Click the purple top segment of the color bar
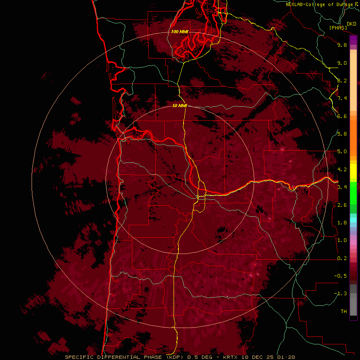This screenshot has width=360, height=360. tap(353, 40)
